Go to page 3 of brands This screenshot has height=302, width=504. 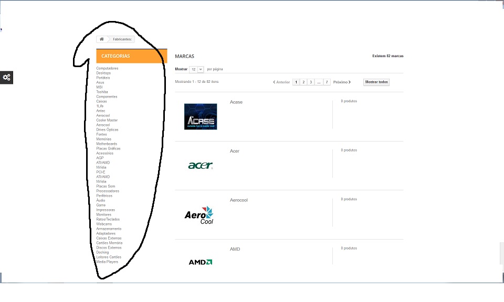[x=311, y=82]
